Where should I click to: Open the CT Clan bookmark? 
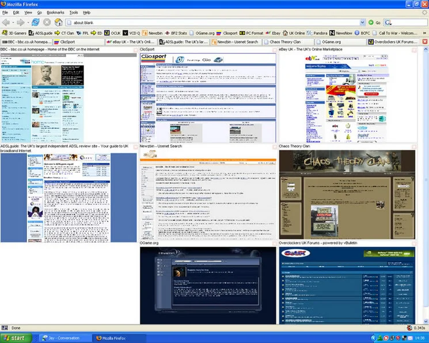[x=64, y=33]
